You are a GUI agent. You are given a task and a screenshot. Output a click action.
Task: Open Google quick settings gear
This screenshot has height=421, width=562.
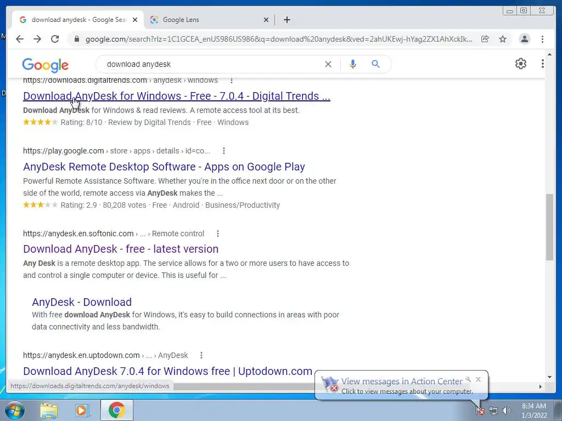(521, 64)
